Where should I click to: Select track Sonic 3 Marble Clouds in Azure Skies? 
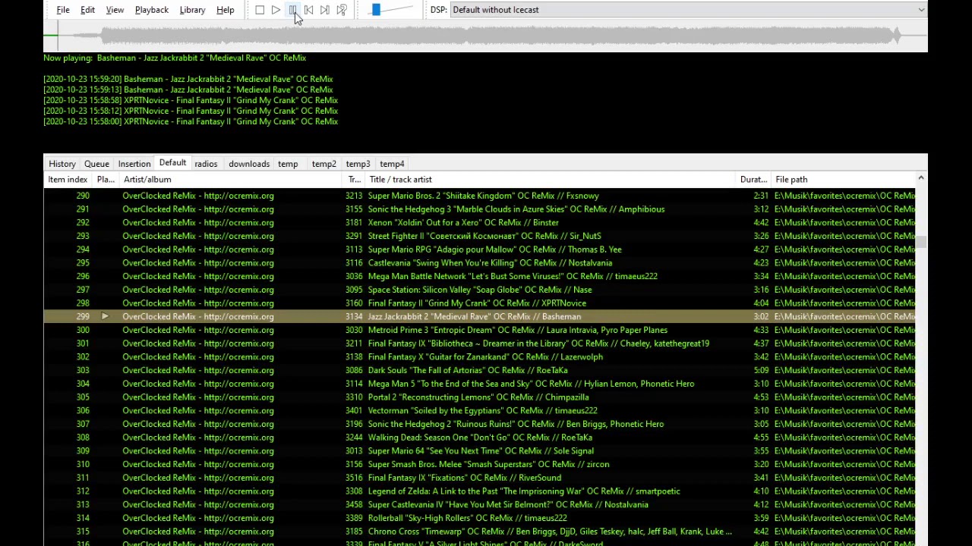point(479,209)
